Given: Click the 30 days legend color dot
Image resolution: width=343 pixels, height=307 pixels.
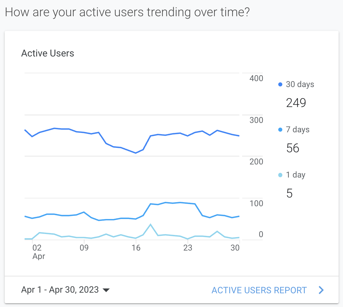Looking at the screenshot, I should (280, 84).
